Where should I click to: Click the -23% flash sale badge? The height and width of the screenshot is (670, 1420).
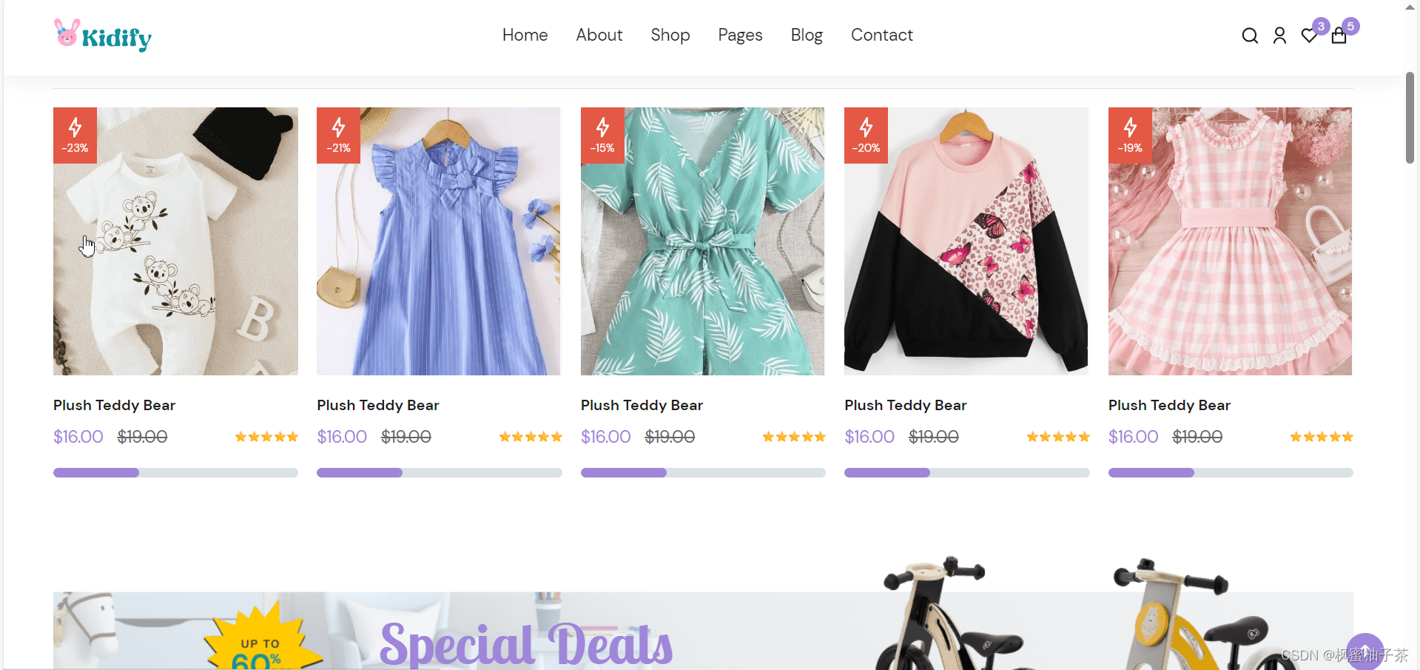(x=75, y=135)
